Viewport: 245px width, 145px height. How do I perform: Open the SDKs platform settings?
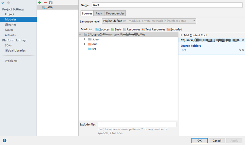tap(8, 46)
